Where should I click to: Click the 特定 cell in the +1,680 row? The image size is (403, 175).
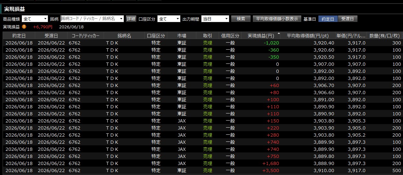(x=156, y=163)
